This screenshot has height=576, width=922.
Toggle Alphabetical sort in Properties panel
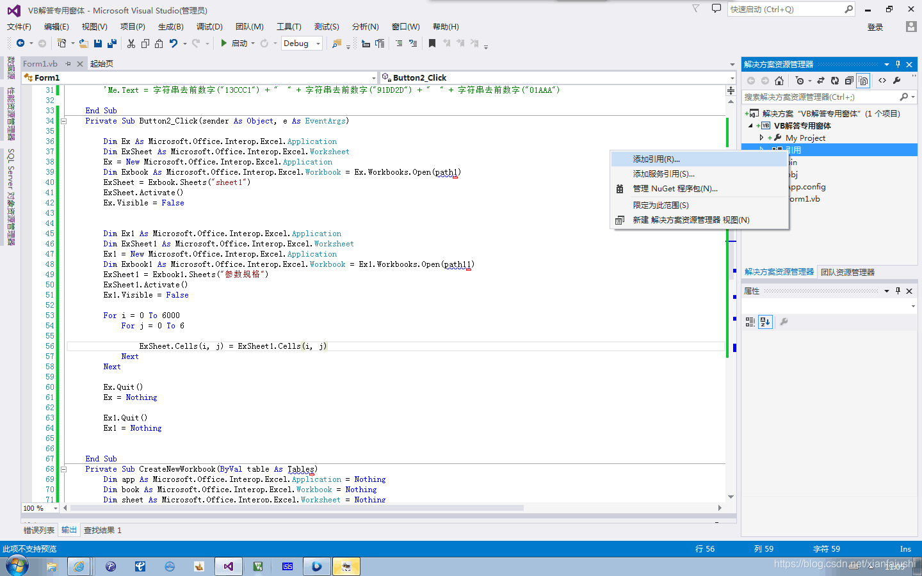766,322
